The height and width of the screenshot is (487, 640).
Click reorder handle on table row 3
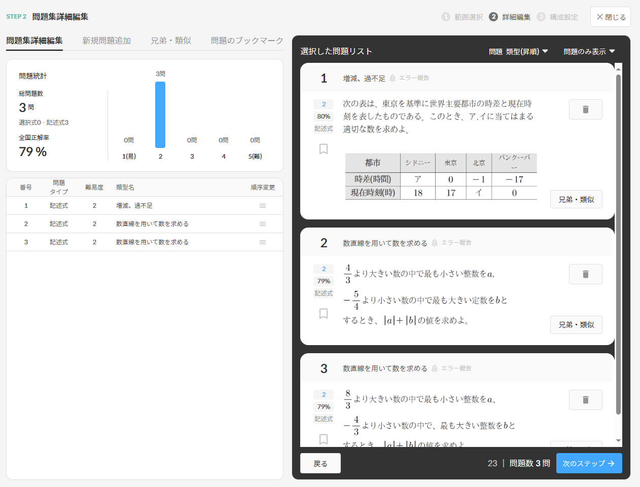[263, 242]
